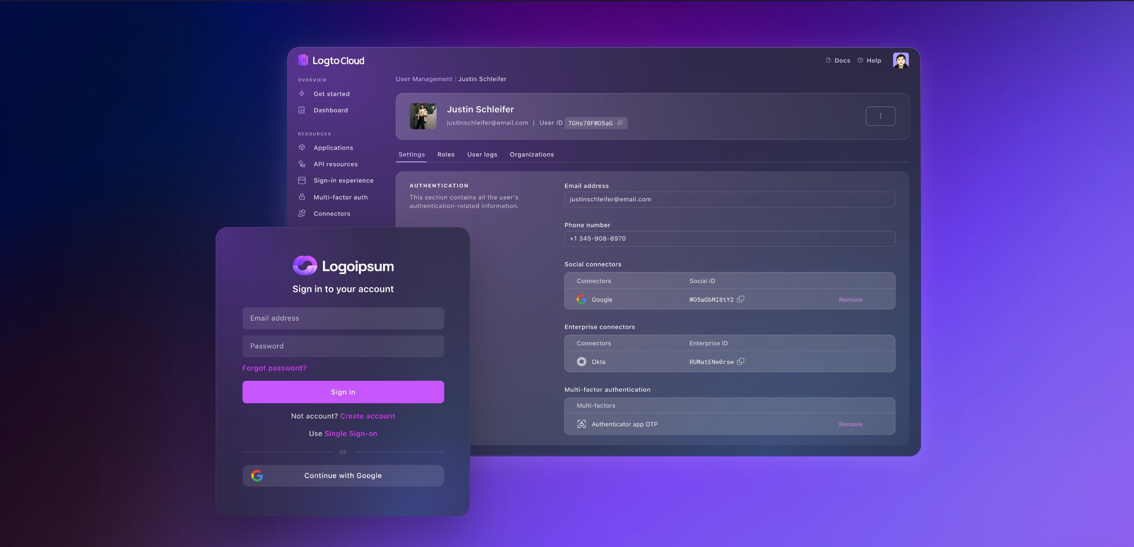Screen dimensions: 1134x547
Task: Open the Get started page
Action: 331,94
